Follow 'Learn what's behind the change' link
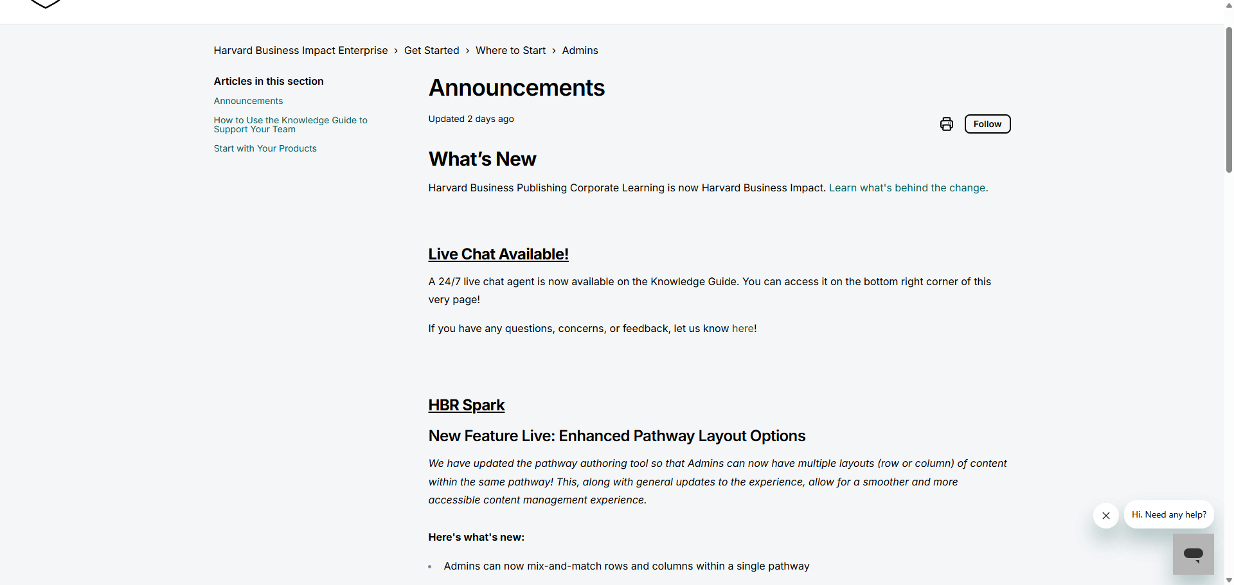This screenshot has width=1234, height=585. [x=908, y=188]
